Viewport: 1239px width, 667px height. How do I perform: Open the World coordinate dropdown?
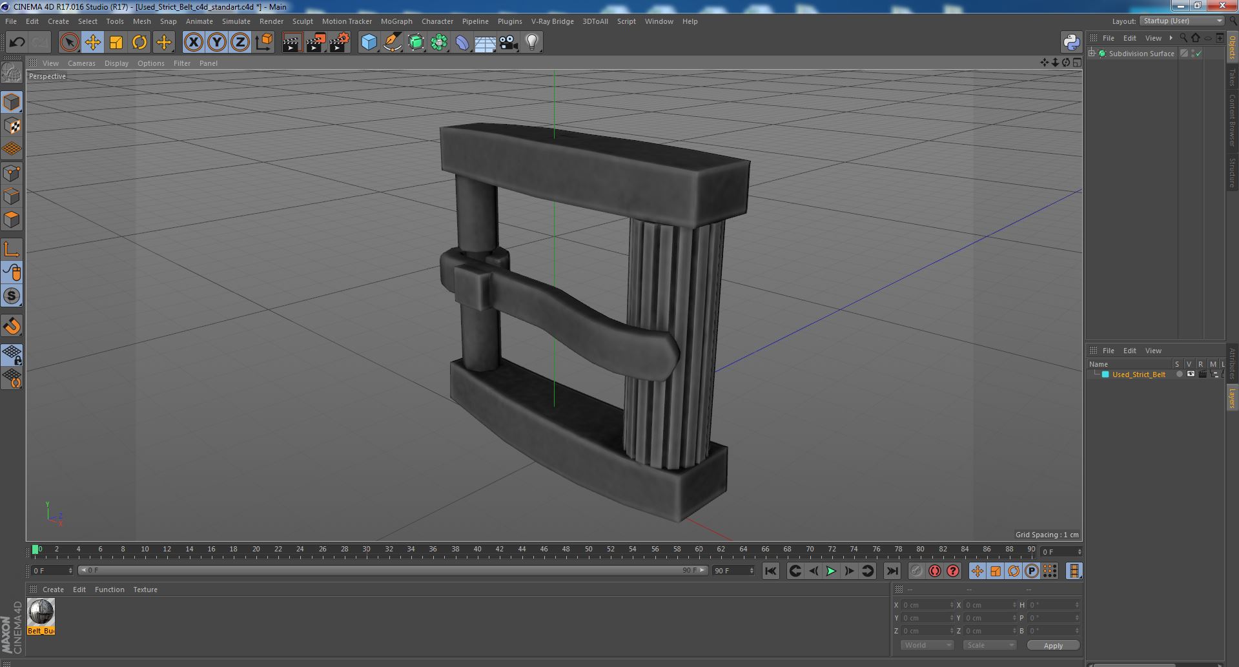[x=927, y=645]
